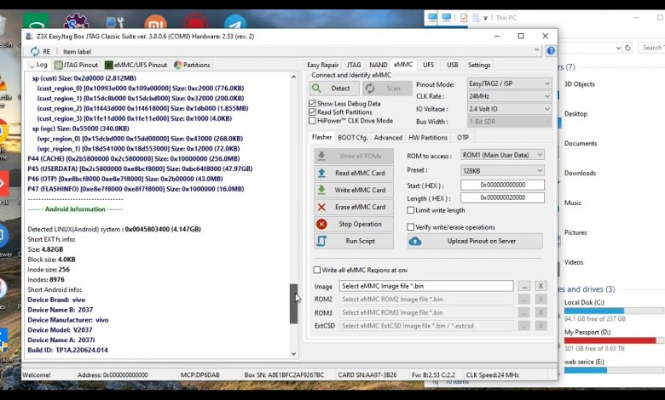Select My Passport (D:) drive

(587, 332)
